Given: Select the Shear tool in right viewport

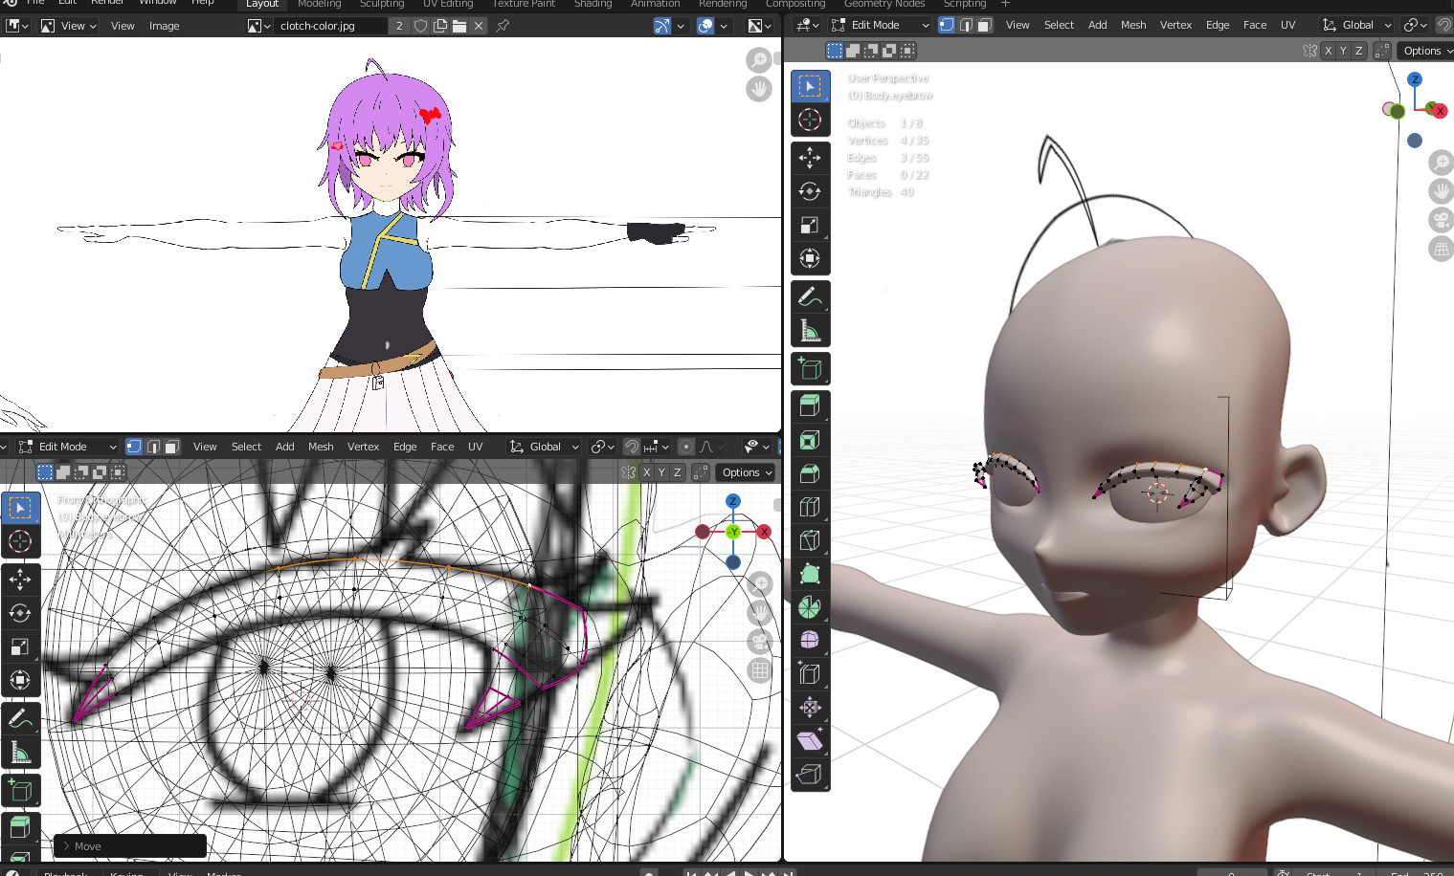Looking at the screenshot, I should click(810, 741).
